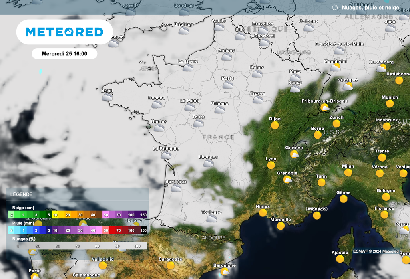The image size is (410, 279).
Task: Click the cloudy icon at Brest
Action: tap(107, 97)
